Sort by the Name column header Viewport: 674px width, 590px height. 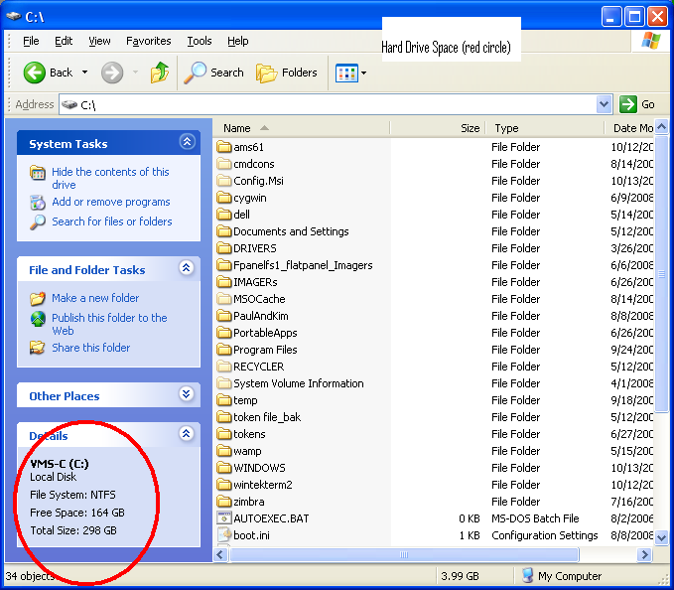[x=301, y=128]
